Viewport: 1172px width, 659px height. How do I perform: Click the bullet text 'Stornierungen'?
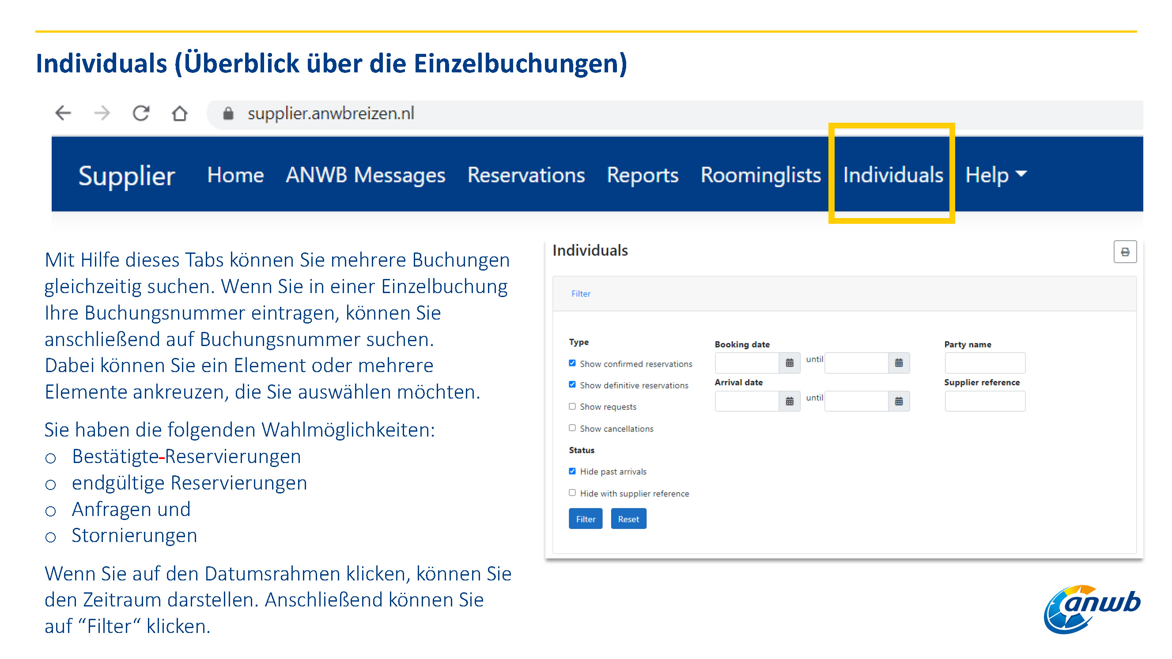coord(134,536)
